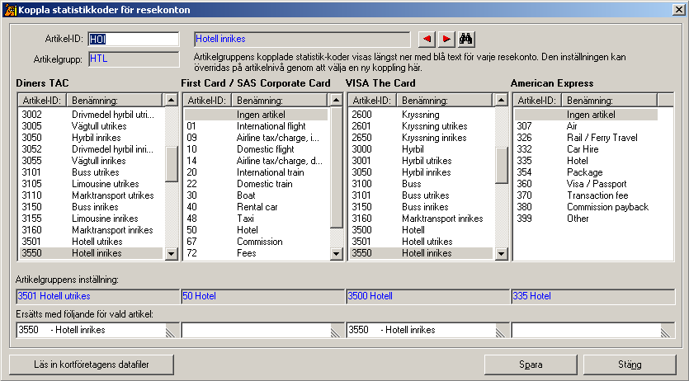Click the Artikelgrupp HTL field
The height and width of the screenshot is (381, 689).
[134, 59]
